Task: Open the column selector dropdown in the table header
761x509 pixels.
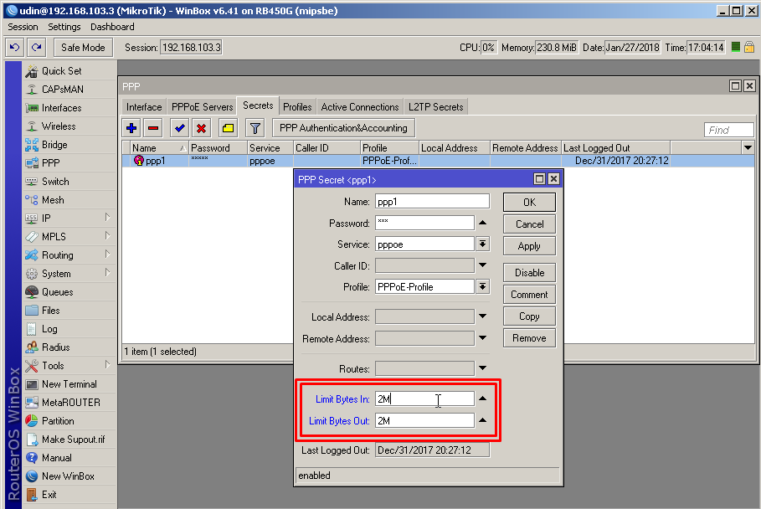Action: (x=748, y=147)
